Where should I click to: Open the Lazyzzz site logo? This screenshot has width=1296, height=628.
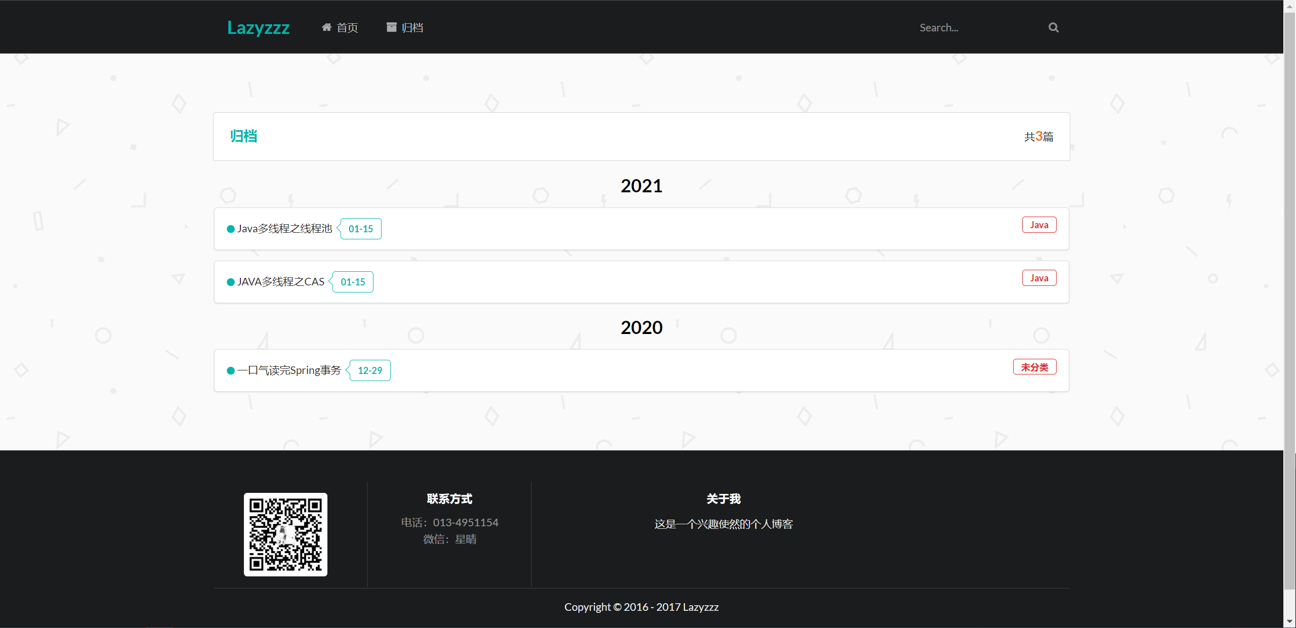click(258, 27)
